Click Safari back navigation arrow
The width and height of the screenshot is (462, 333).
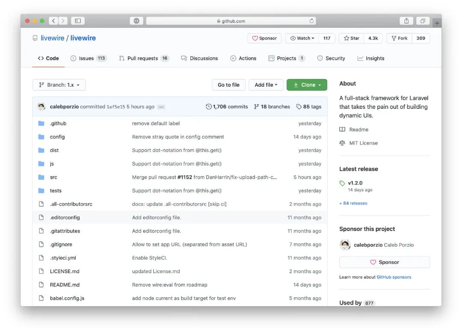pyautogui.click(x=53, y=20)
